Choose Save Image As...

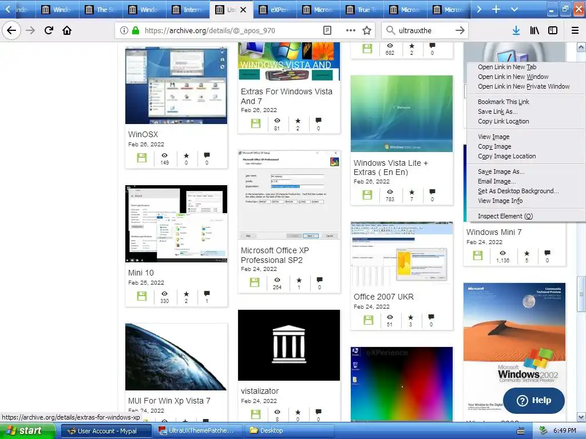pyautogui.click(x=501, y=171)
